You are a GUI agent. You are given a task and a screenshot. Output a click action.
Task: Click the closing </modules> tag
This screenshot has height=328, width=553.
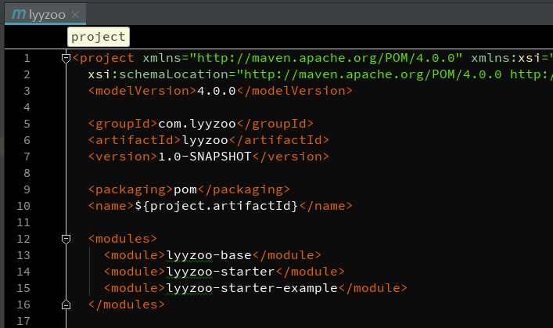tap(127, 305)
